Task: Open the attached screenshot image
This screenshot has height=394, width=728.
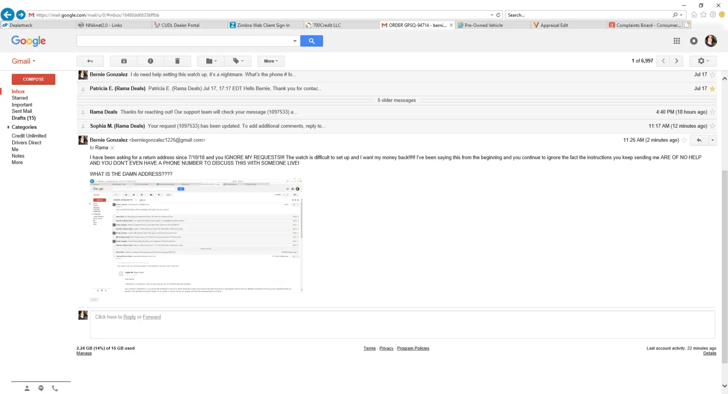Action: click(196, 235)
